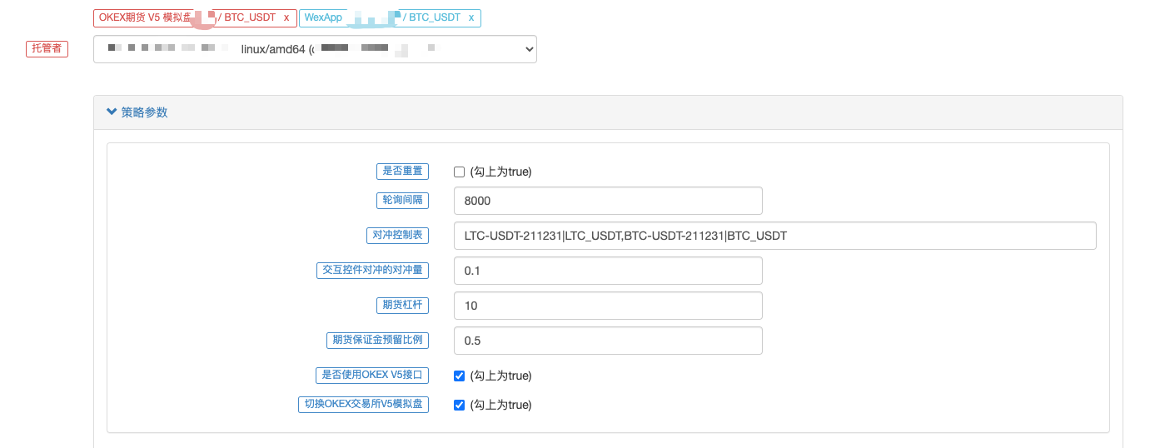Image resolution: width=1150 pixels, height=448 pixels.
Task: Uncheck 是否使用OKEX V5接口 checkbox
Action: pyautogui.click(x=459, y=376)
